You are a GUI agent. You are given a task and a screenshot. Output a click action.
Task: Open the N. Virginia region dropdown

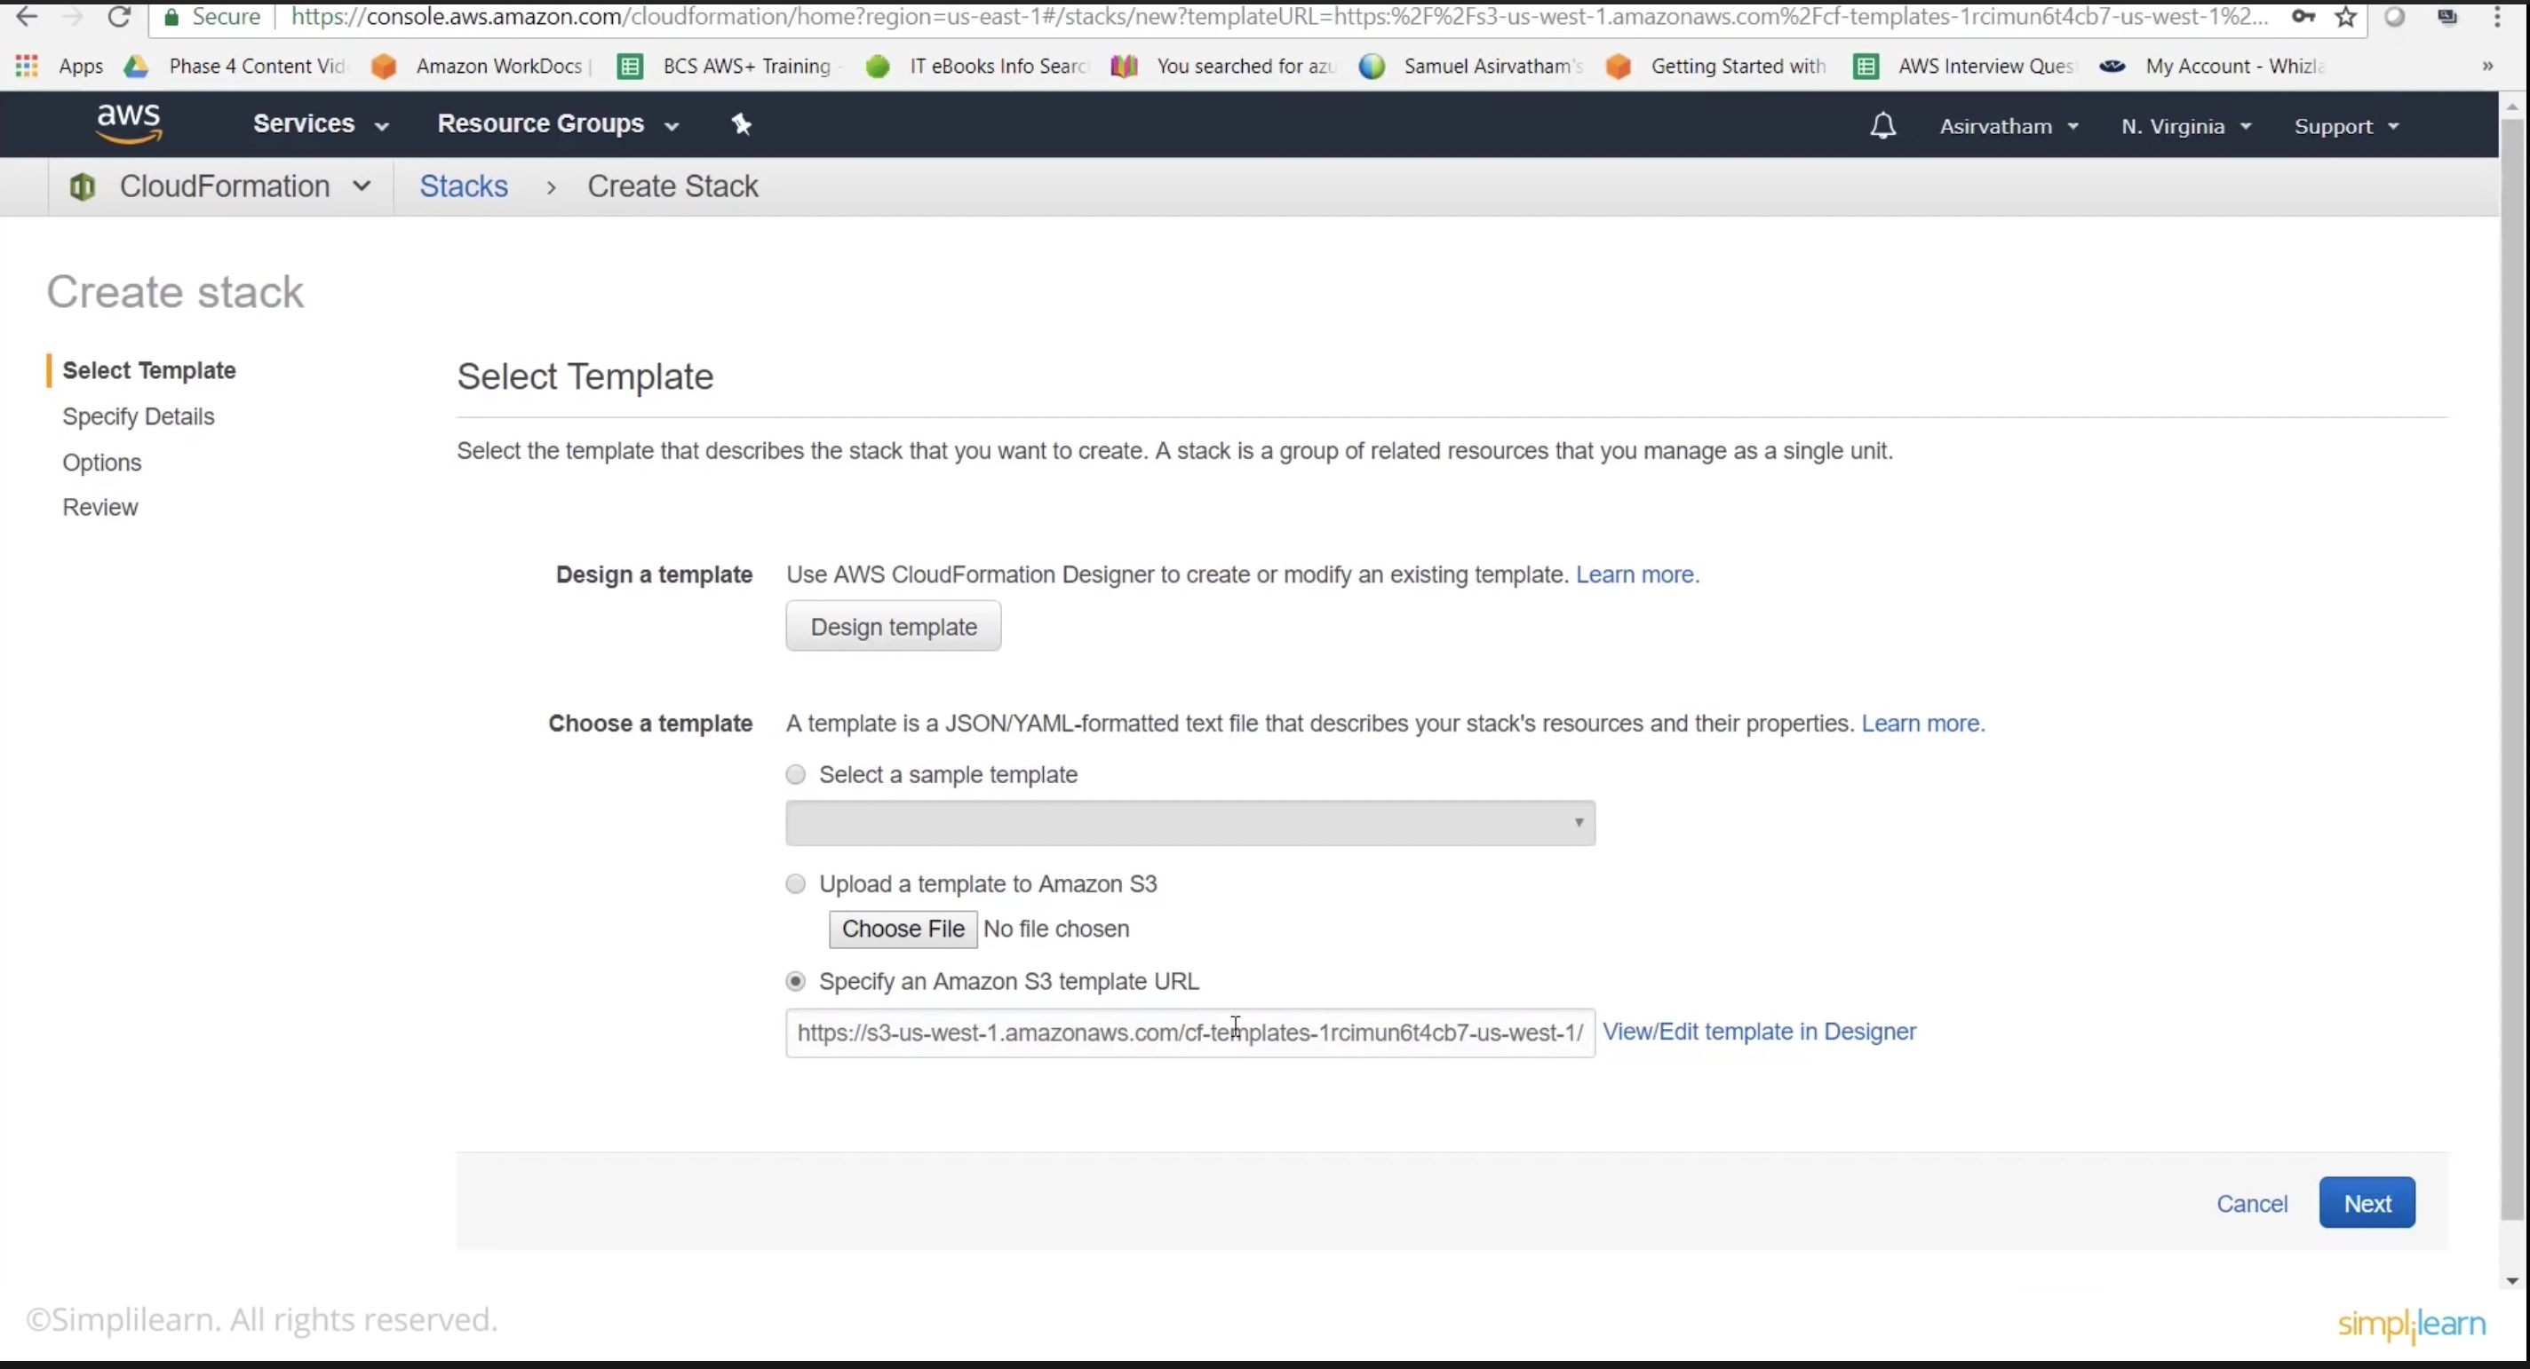2185,127
